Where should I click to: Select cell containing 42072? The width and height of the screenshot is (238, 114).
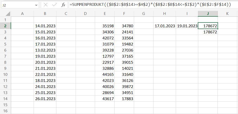pos(105,38)
